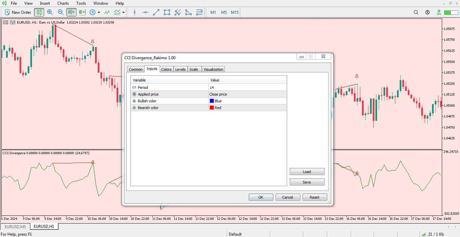Image resolution: width=460 pixels, height=237 pixels.
Task: Open the Window menu
Action: (x=101, y=3)
